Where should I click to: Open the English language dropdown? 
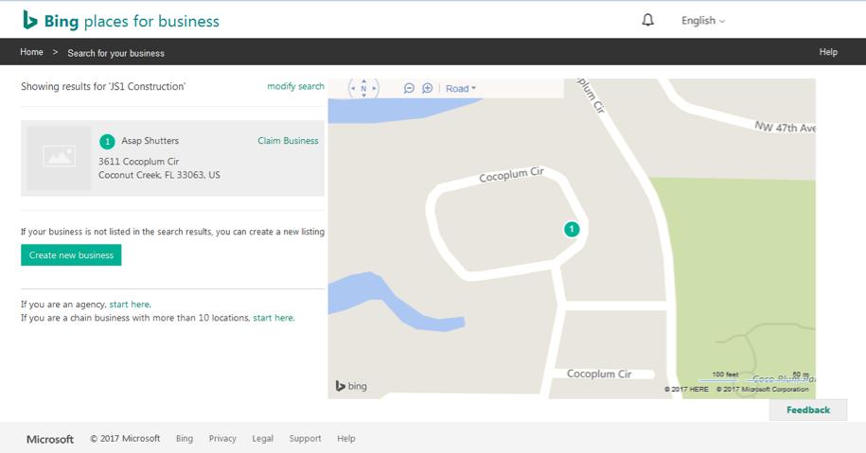click(x=702, y=21)
